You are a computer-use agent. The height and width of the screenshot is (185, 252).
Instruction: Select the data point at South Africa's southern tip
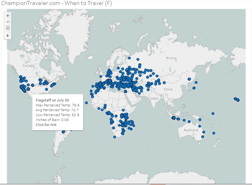[x=115, y=137]
